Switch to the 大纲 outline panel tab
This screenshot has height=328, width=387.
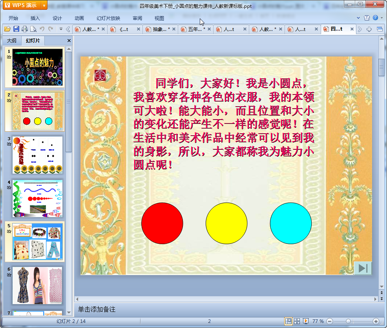[x=11, y=40]
